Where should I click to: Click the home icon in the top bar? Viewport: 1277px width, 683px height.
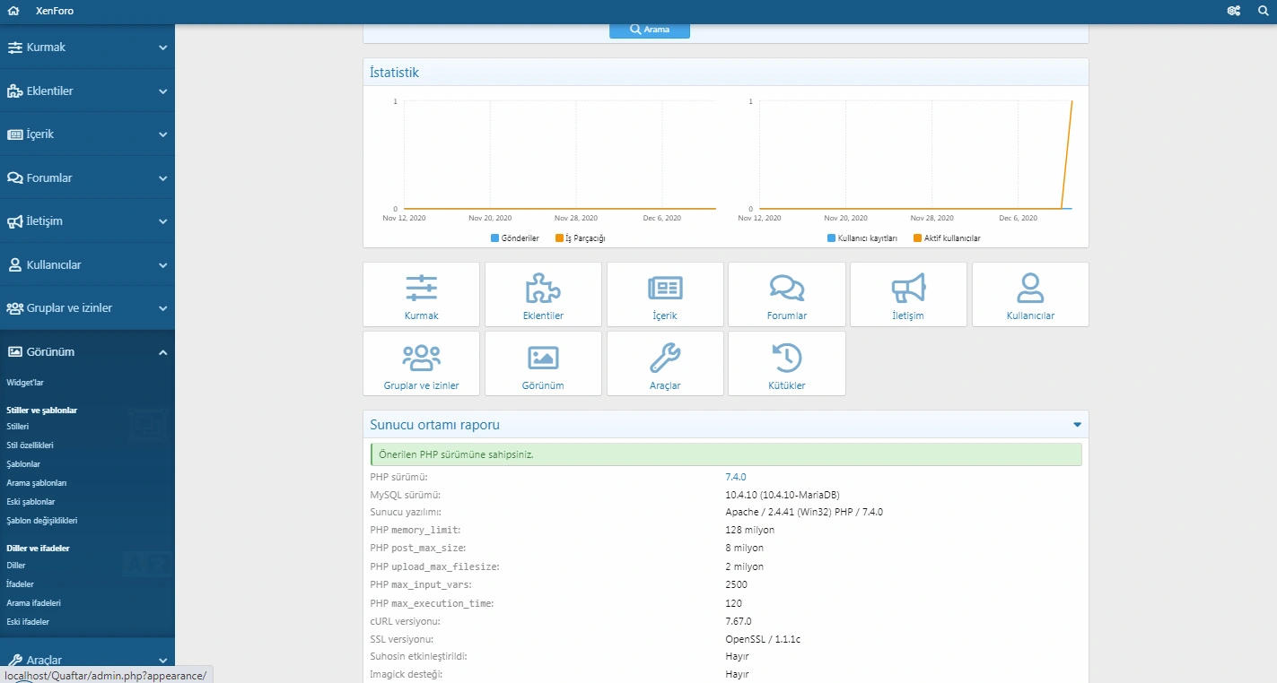pos(13,11)
